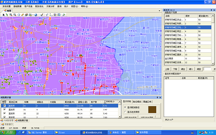Click the zoom out magnifier tool

coord(15,15)
